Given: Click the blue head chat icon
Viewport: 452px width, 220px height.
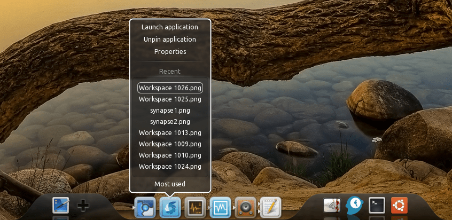Looking at the screenshot, I should (x=355, y=205).
